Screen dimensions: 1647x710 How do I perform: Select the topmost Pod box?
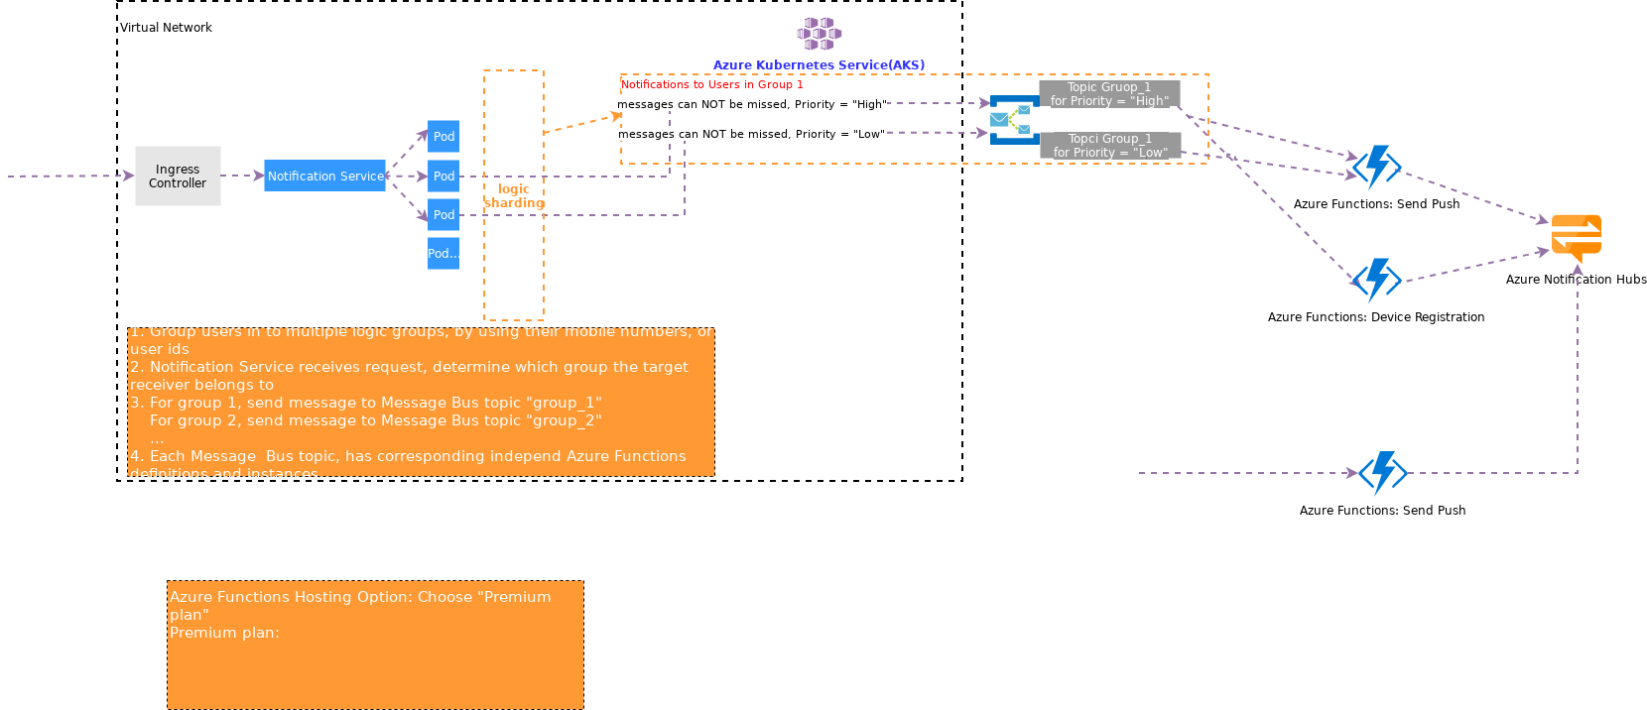click(x=443, y=136)
